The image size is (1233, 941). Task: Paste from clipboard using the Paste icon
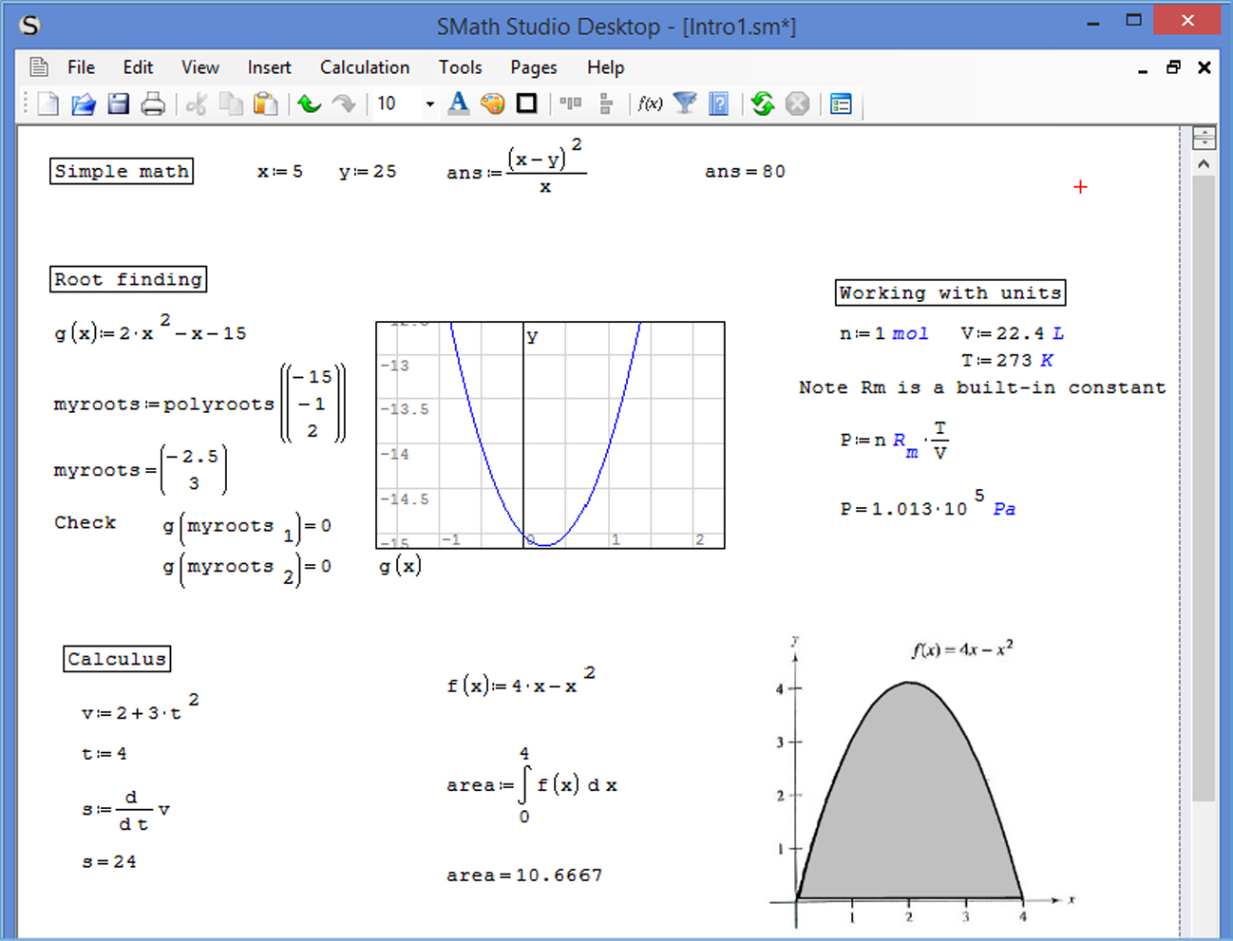tap(266, 104)
